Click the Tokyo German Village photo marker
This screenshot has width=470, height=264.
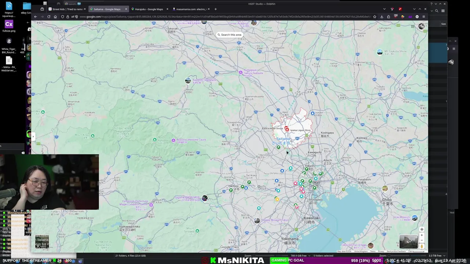[370, 246]
